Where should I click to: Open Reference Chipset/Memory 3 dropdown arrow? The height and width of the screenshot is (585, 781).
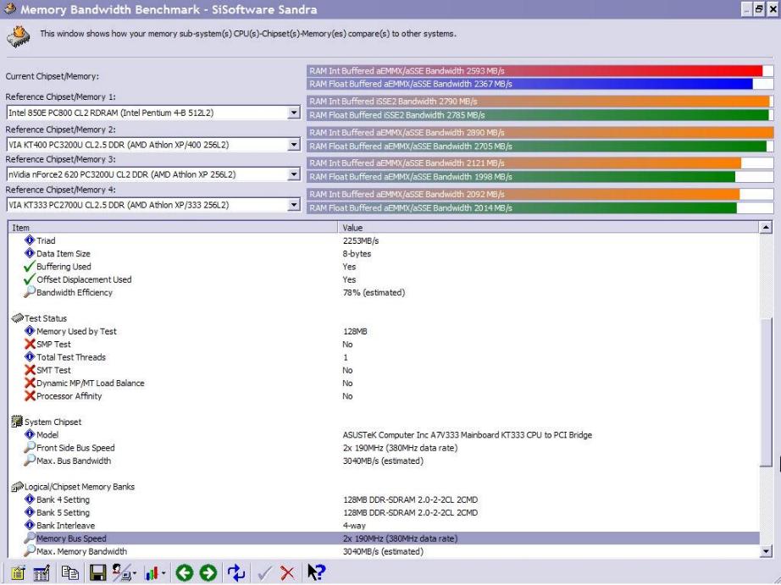point(294,174)
